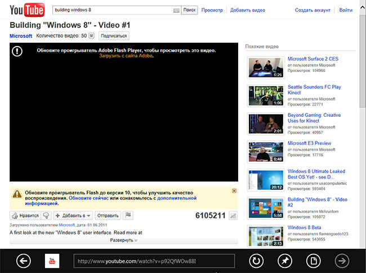Go back with the browser back arrow

(24, 261)
